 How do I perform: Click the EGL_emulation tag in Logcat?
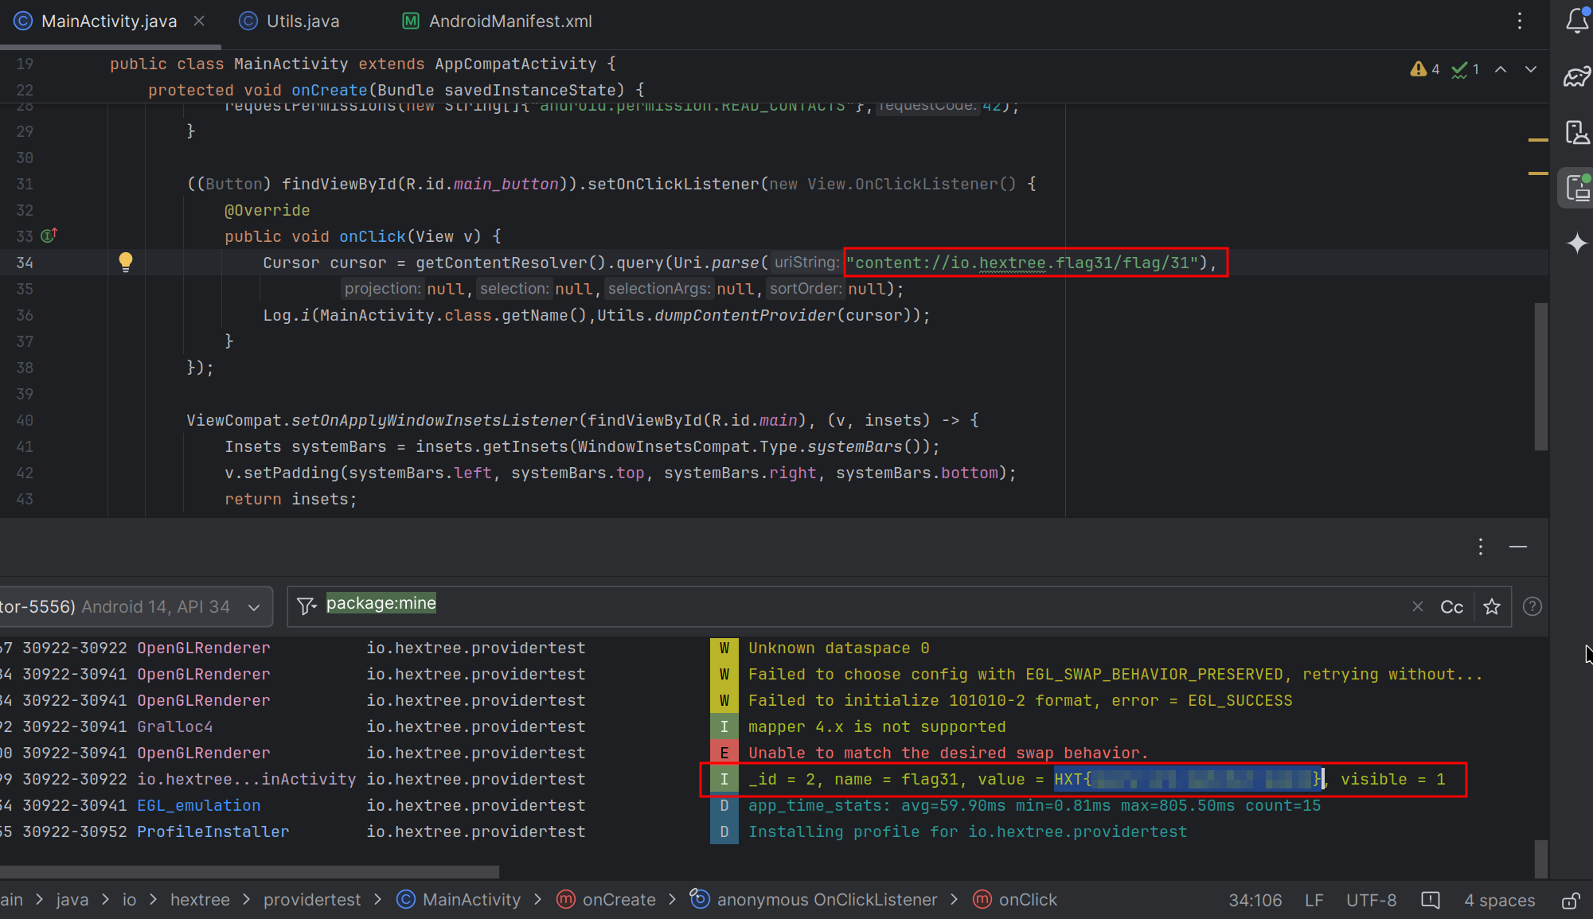[x=198, y=805]
